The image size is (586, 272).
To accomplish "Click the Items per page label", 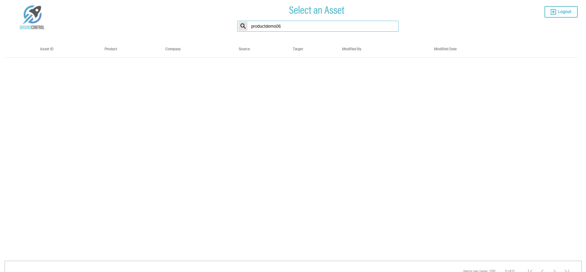I will tap(475, 271).
